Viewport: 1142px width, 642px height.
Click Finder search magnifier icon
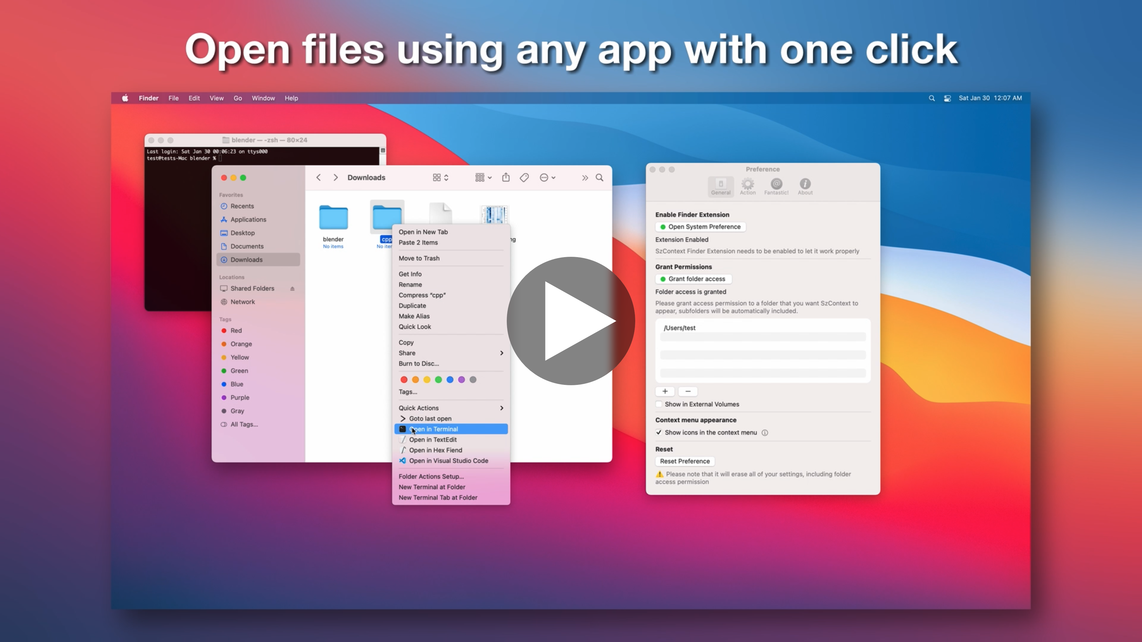(x=599, y=178)
